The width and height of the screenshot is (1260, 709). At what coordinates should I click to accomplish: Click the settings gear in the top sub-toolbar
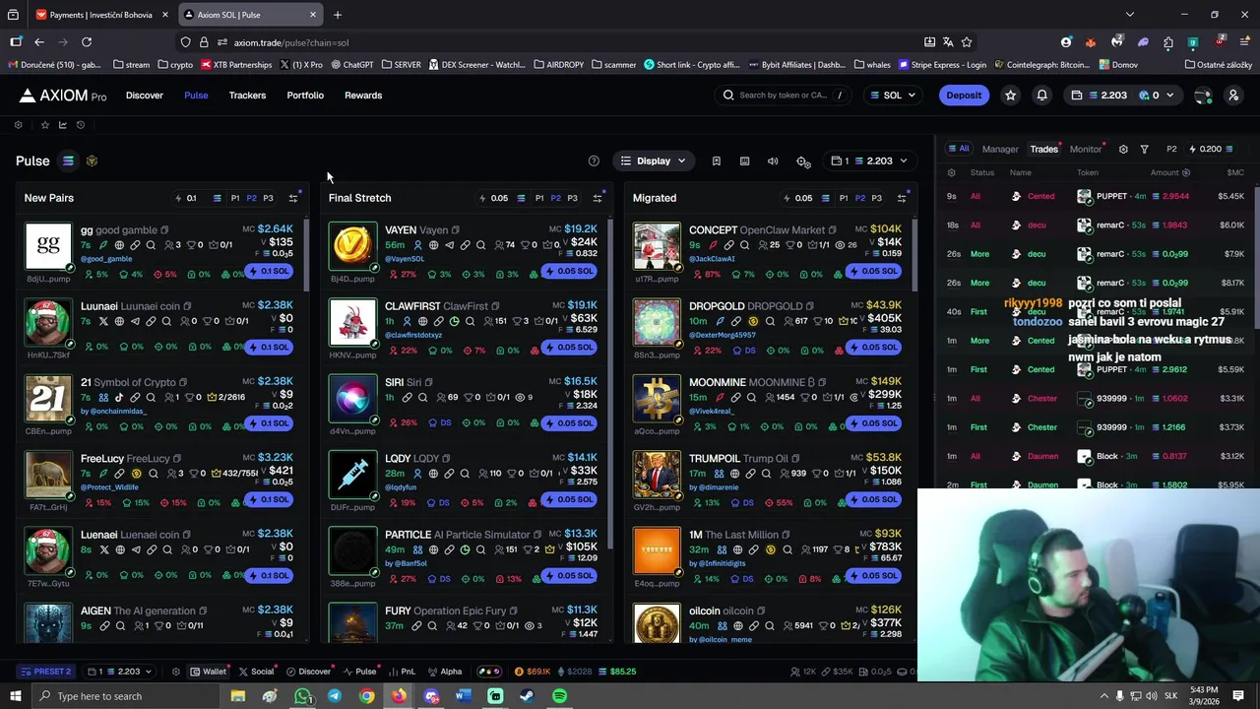coord(18,125)
